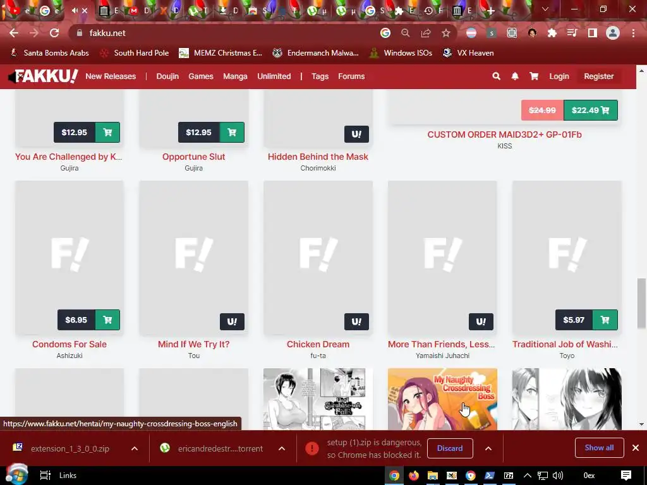Open the media control icon in Chrome toolbar

[x=572, y=33]
